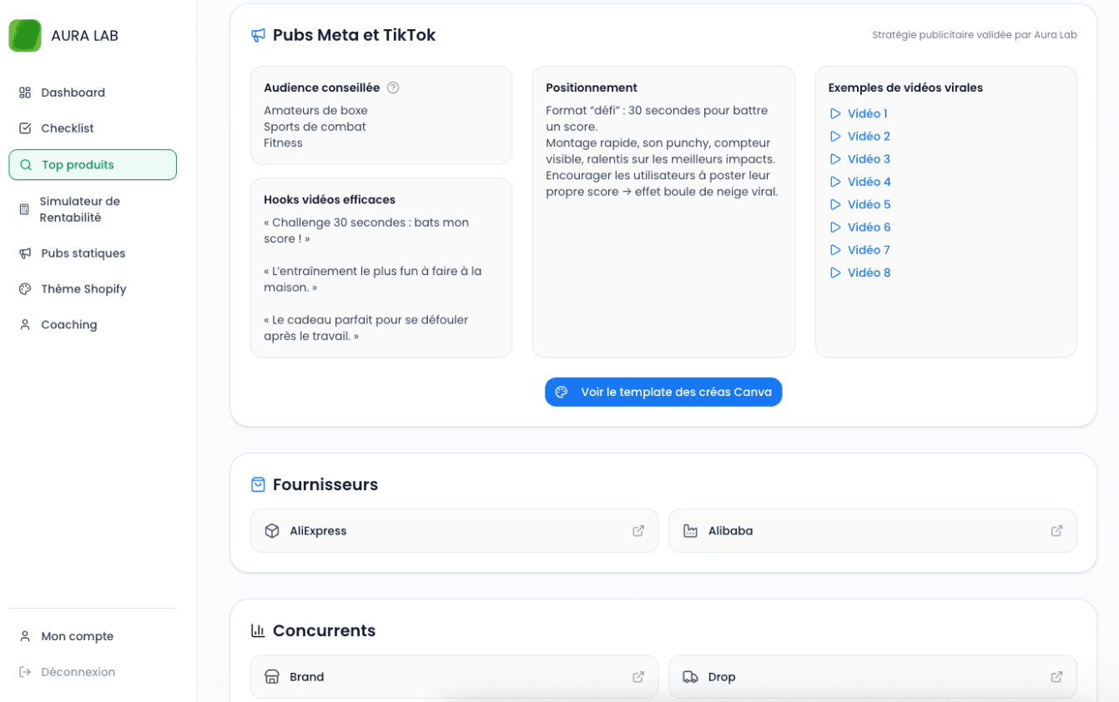Open the Dashboard page
Viewport: 1119px width, 702px height.
click(73, 93)
